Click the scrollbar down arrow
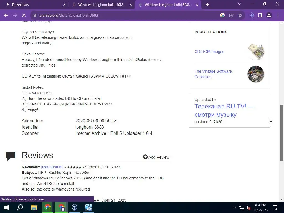This screenshot has height=213, width=284. coord(282,199)
